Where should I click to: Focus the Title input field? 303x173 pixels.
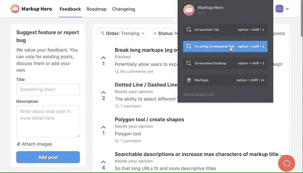coord(48,90)
